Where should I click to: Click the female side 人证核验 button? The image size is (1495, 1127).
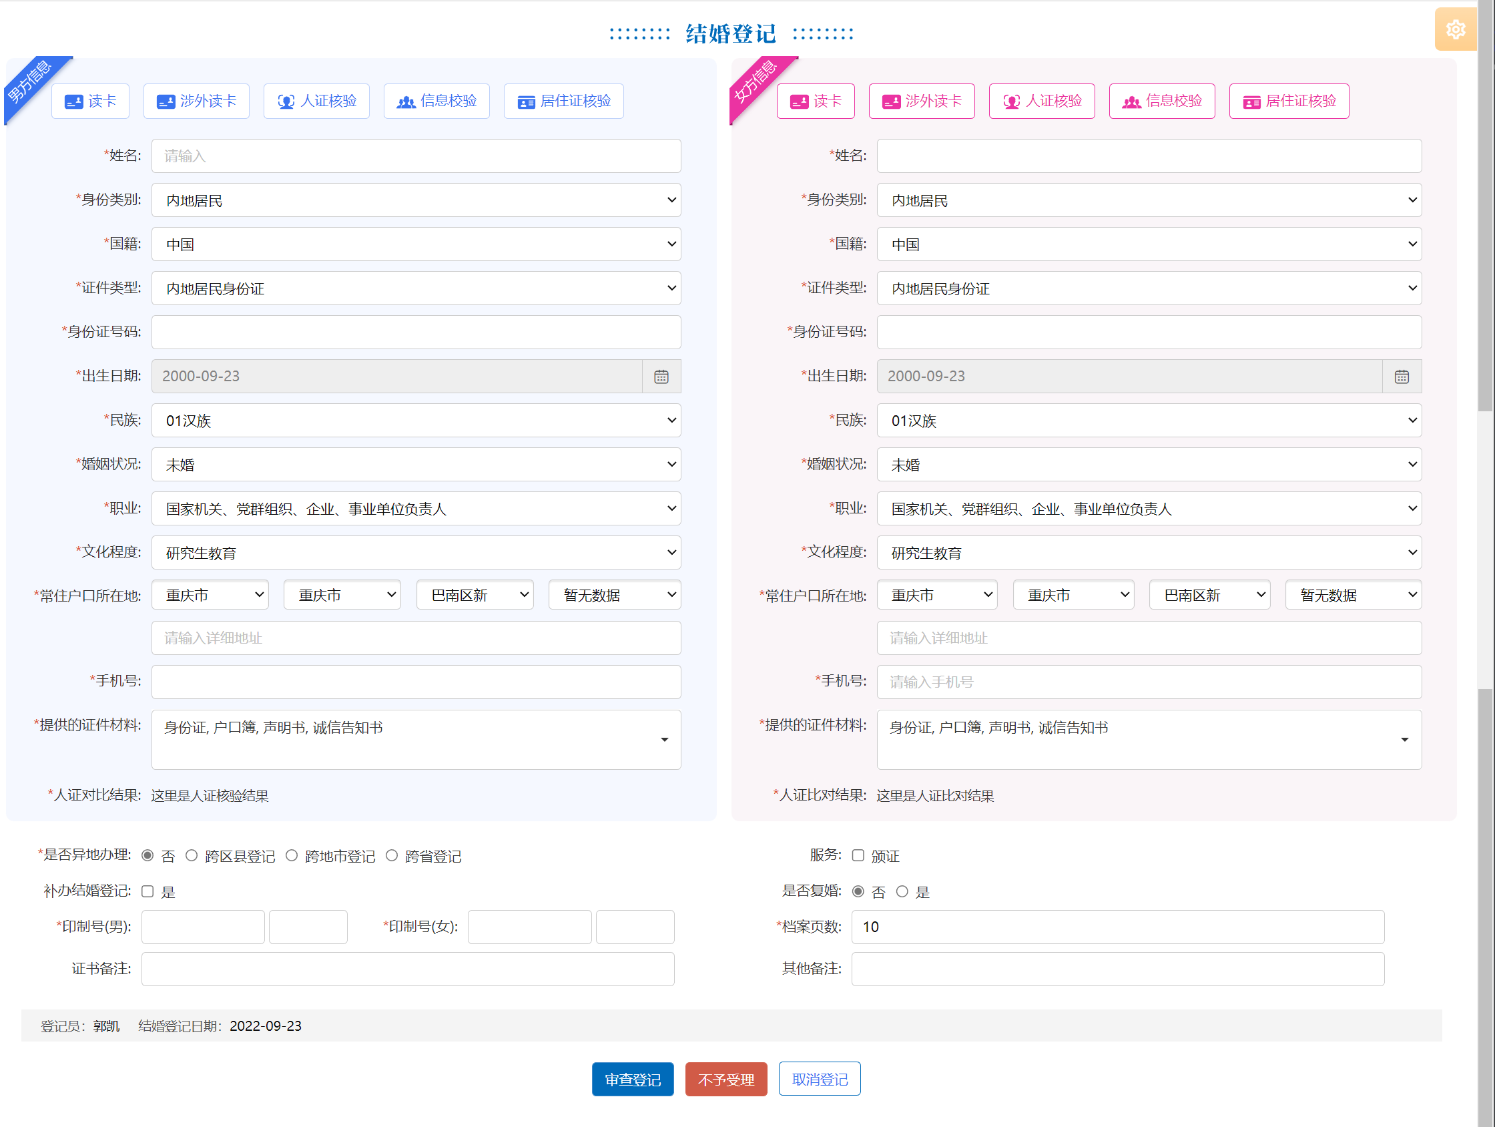coord(1042,101)
